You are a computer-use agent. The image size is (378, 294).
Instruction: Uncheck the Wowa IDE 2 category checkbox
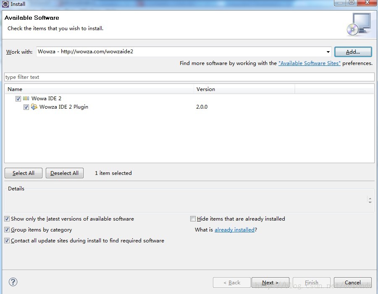pos(18,99)
